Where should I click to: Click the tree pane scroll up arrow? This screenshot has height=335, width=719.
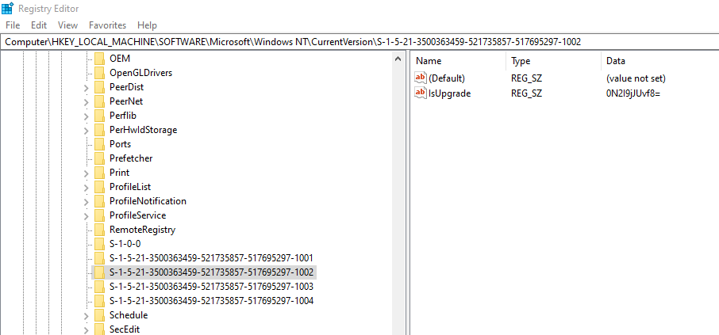click(398, 59)
